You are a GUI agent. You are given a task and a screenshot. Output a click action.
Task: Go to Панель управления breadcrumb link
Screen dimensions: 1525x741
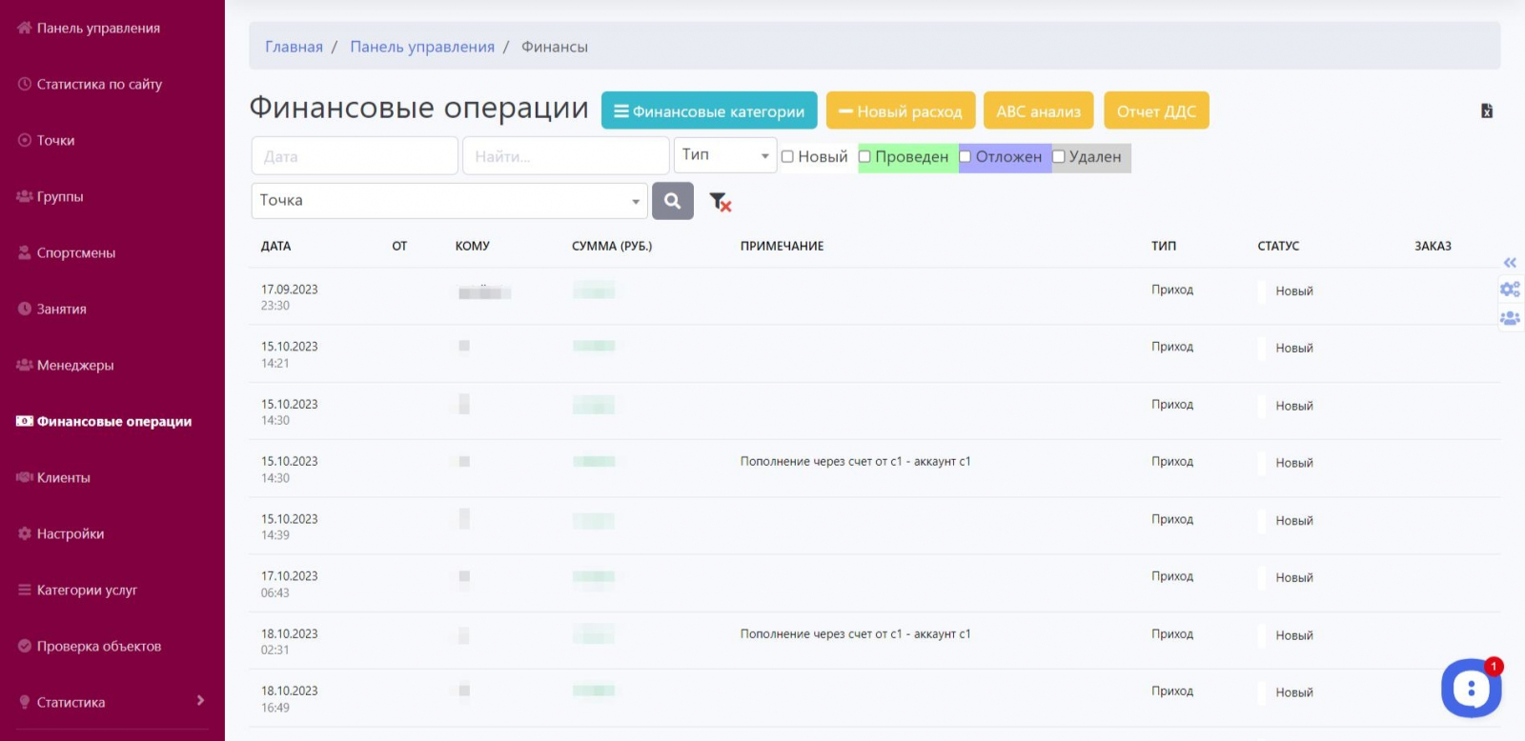click(422, 47)
